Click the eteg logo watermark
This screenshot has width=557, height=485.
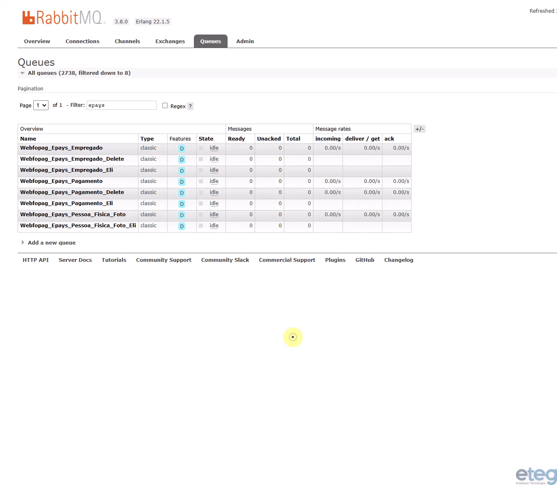tap(536, 476)
